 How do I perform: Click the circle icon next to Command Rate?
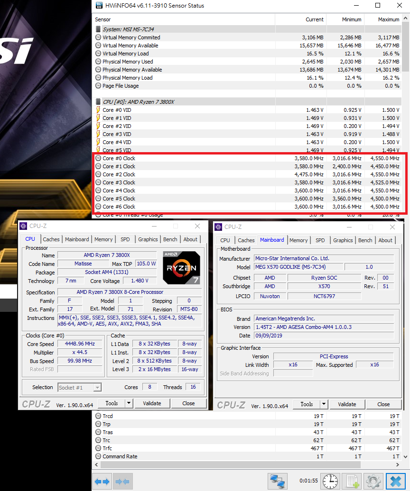(x=98, y=456)
